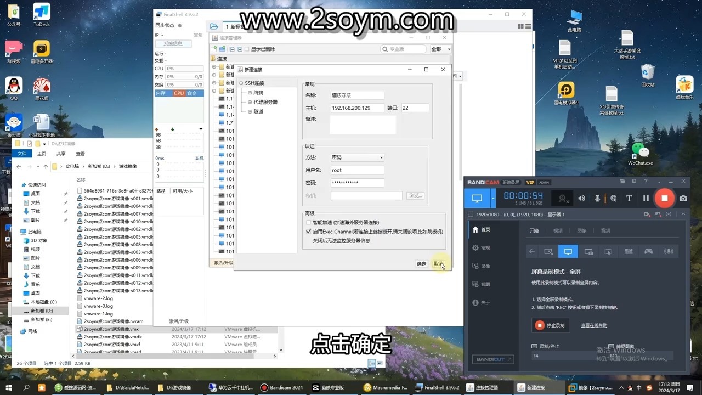Toggle 显示已删除 checkbox in 连接管理器
The width and height of the screenshot is (702, 395).
247,49
